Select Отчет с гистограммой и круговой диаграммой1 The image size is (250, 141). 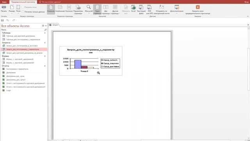tap(24, 87)
